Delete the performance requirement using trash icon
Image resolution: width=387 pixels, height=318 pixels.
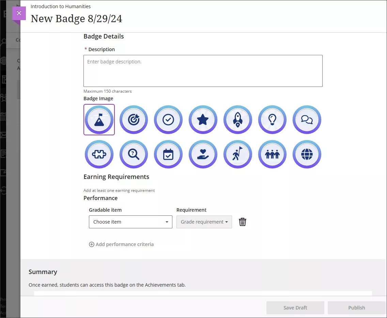(243, 222)
